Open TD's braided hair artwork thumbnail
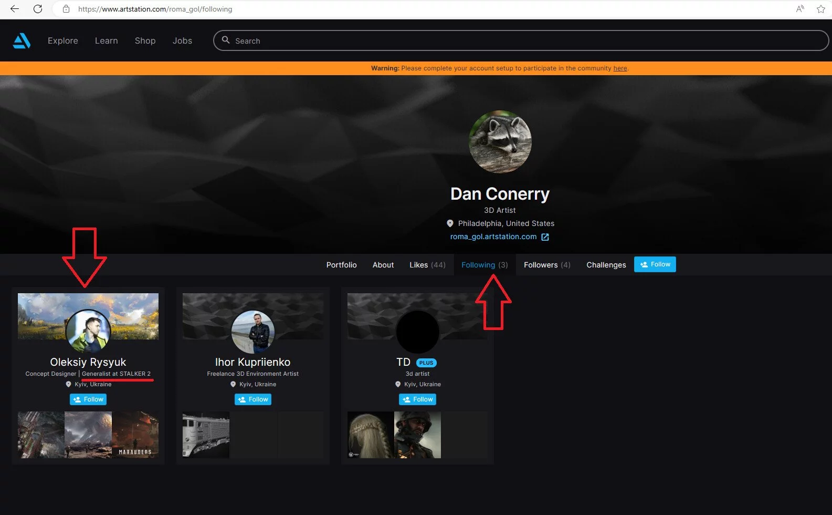The width and height of the screenshot is (832, 515). pos(371,435)
